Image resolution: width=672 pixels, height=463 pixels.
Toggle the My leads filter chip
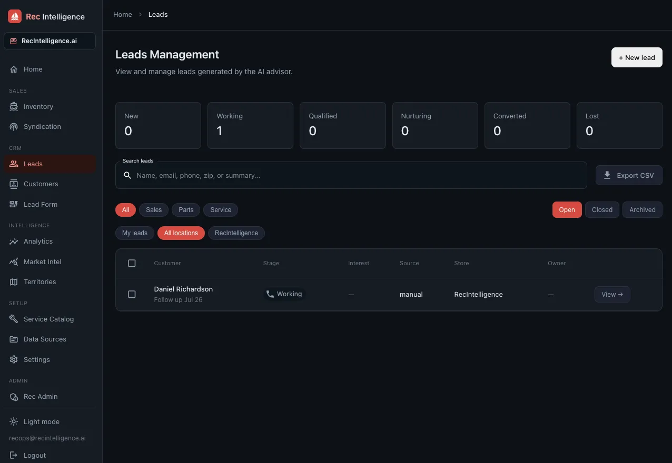(x=135, y=233)
